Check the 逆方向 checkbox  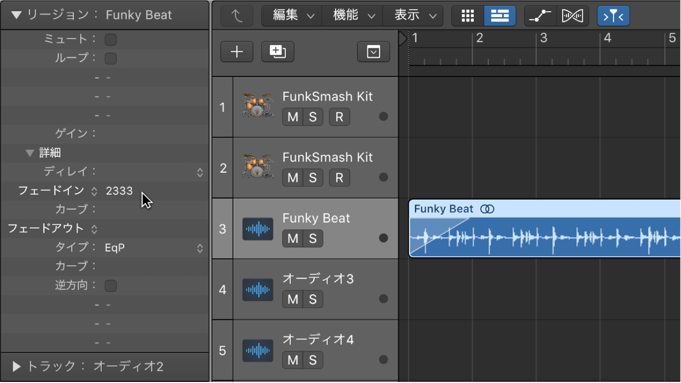click(110, 286)
